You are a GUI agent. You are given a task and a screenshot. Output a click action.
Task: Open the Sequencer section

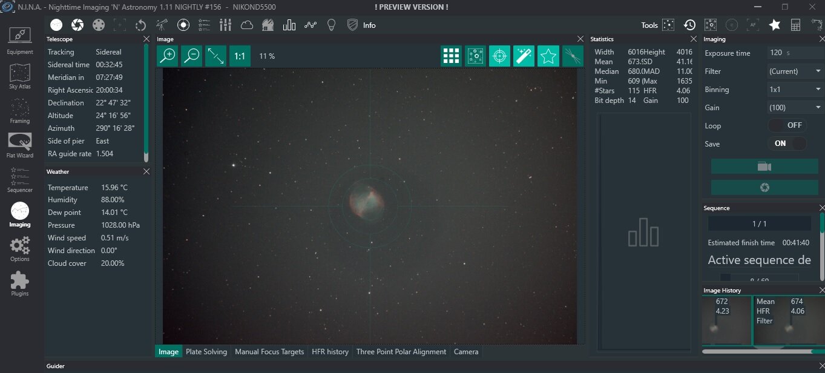tap(20, 180)
